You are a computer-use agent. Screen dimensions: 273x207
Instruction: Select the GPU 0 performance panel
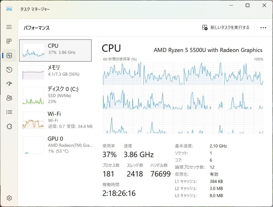coord(56,144)
